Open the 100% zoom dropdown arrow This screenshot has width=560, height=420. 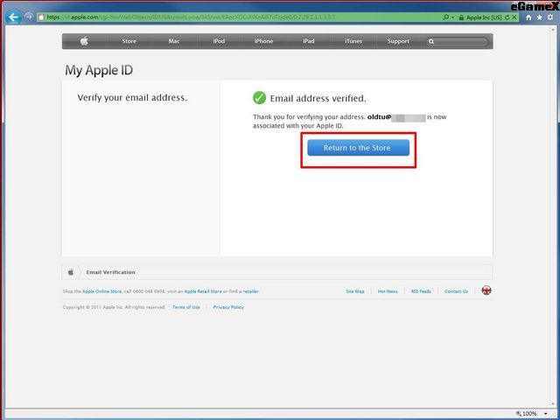546,414
